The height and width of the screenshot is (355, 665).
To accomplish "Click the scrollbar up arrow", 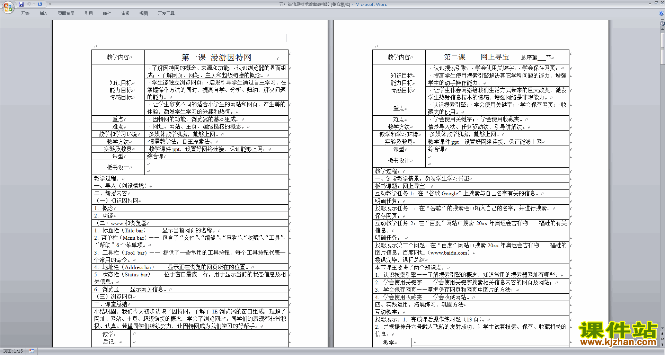I will pos(663,29).
